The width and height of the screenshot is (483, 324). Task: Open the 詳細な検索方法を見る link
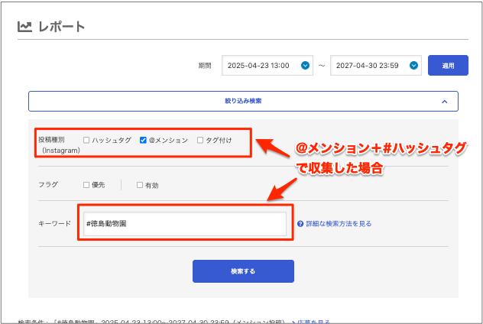point(339,224)
